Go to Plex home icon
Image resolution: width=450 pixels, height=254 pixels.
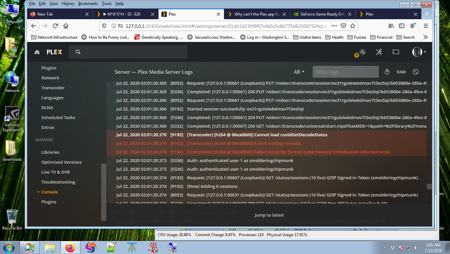click(x=37, y=52)
